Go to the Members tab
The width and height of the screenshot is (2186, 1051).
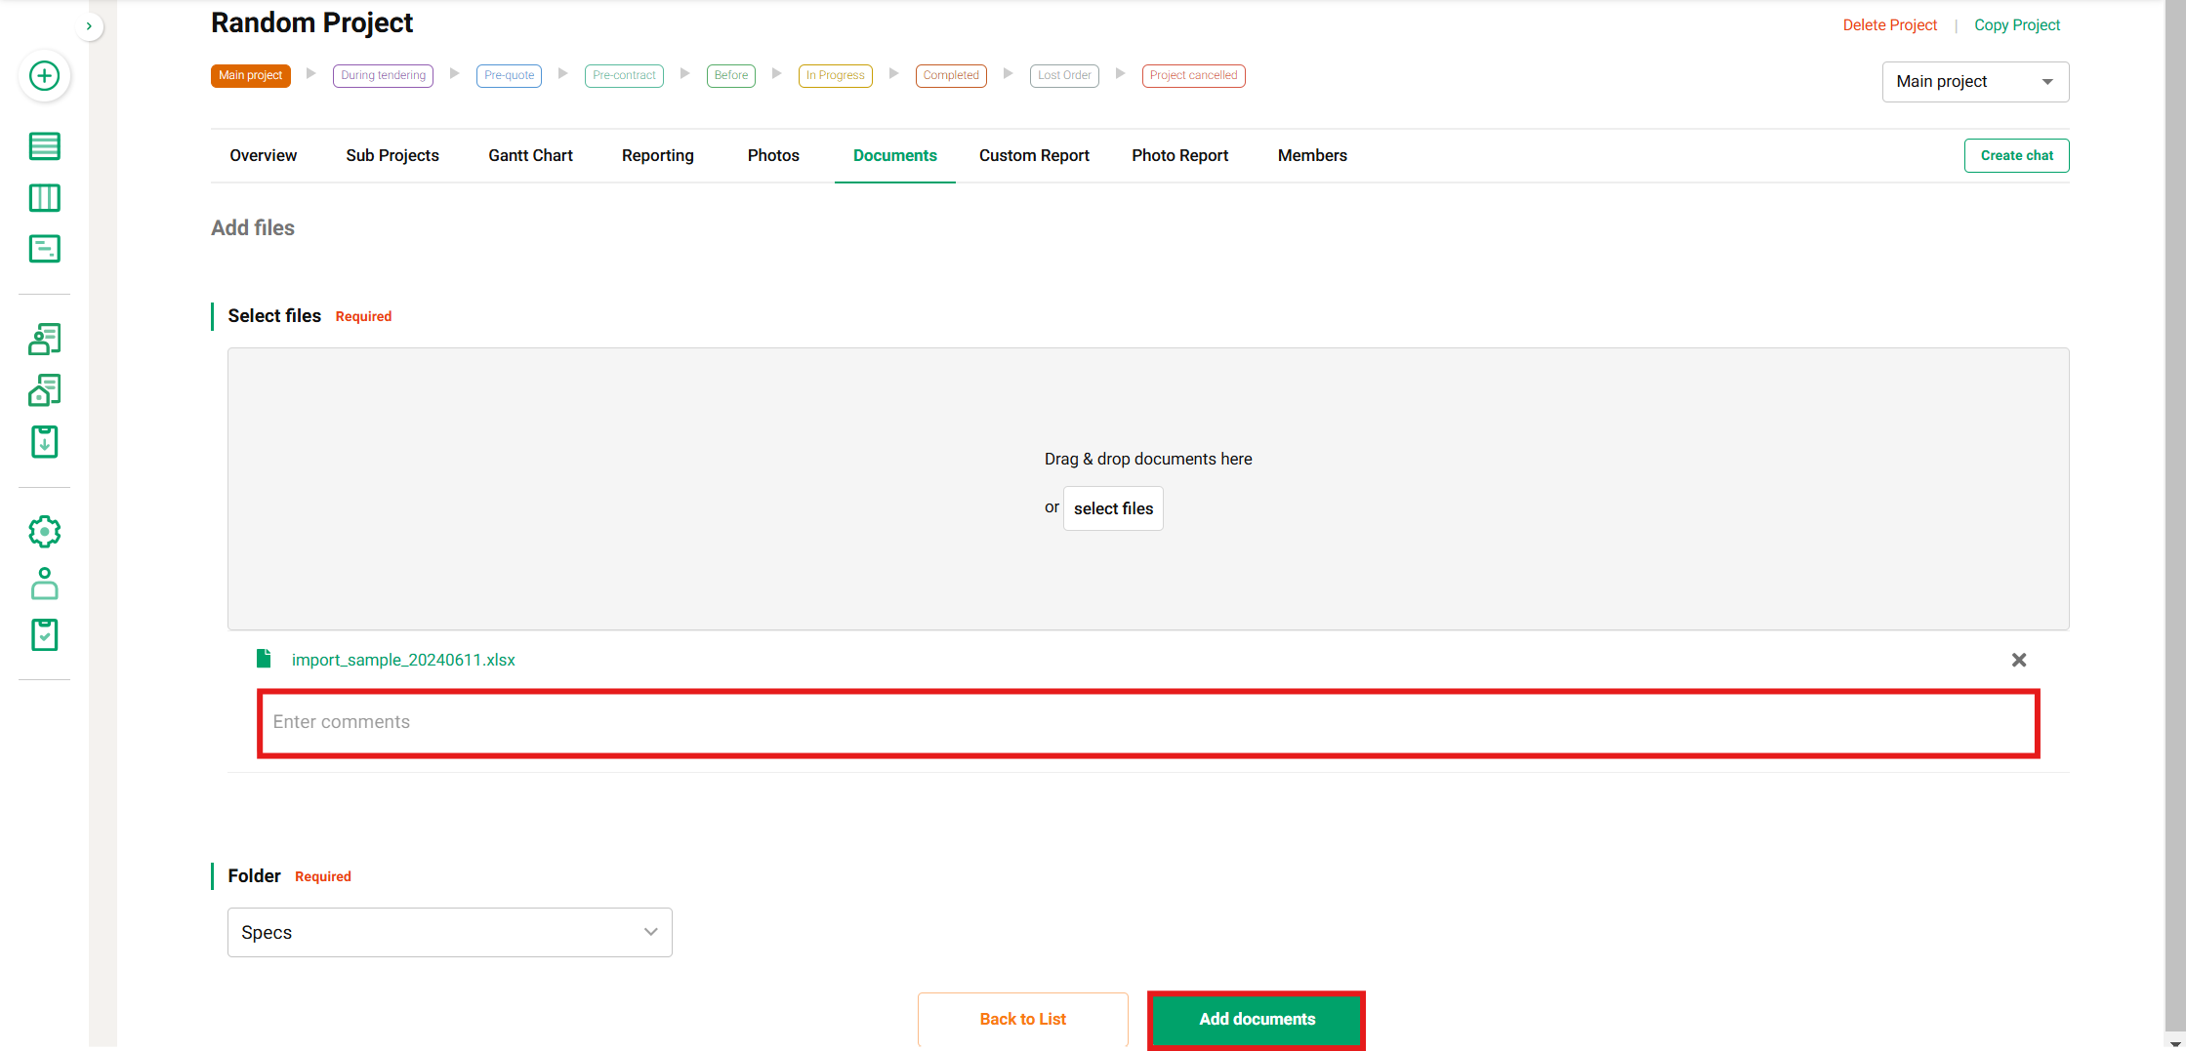pos(1311,156)
